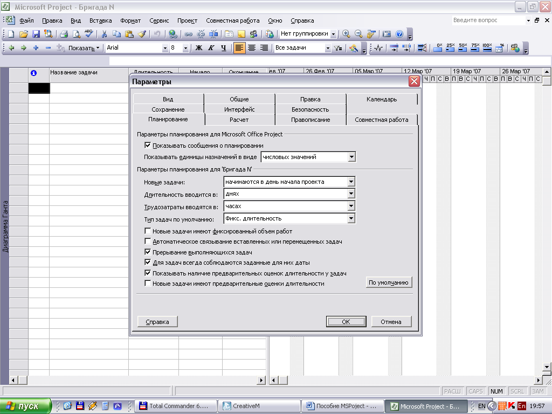Open the Arial font name dropdown
This screenshot has height=414, width=552.
(165, 48)
